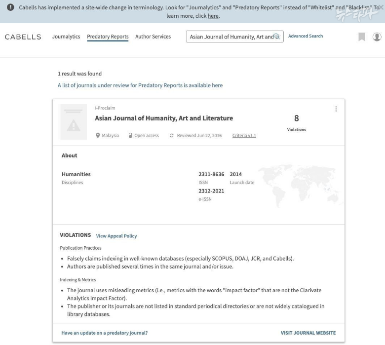Open the Journalytics menu
The width and height of the screenshot is (385, 345).
[66, 37]
